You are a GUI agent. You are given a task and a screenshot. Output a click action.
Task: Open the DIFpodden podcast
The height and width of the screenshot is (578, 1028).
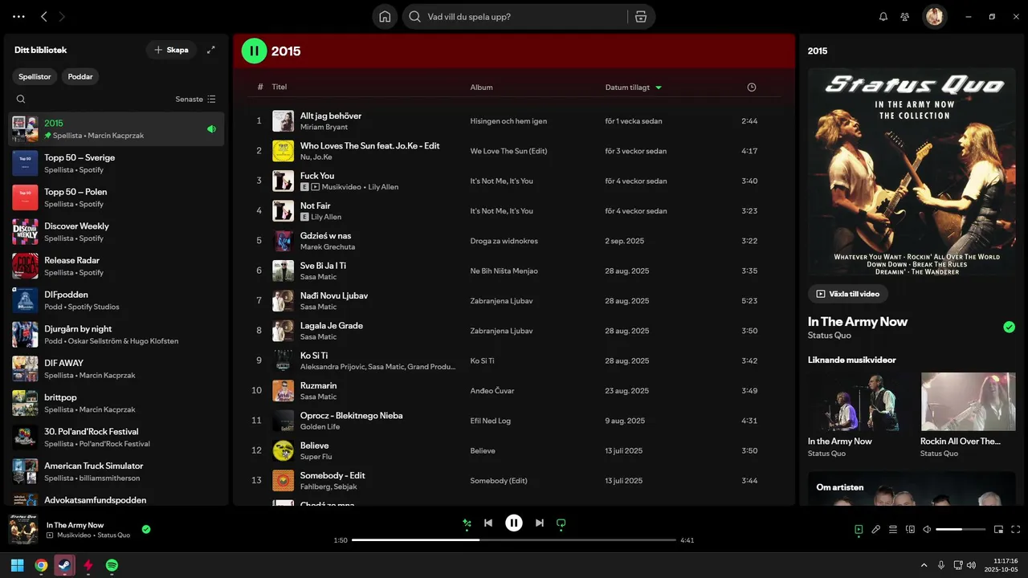116,300
